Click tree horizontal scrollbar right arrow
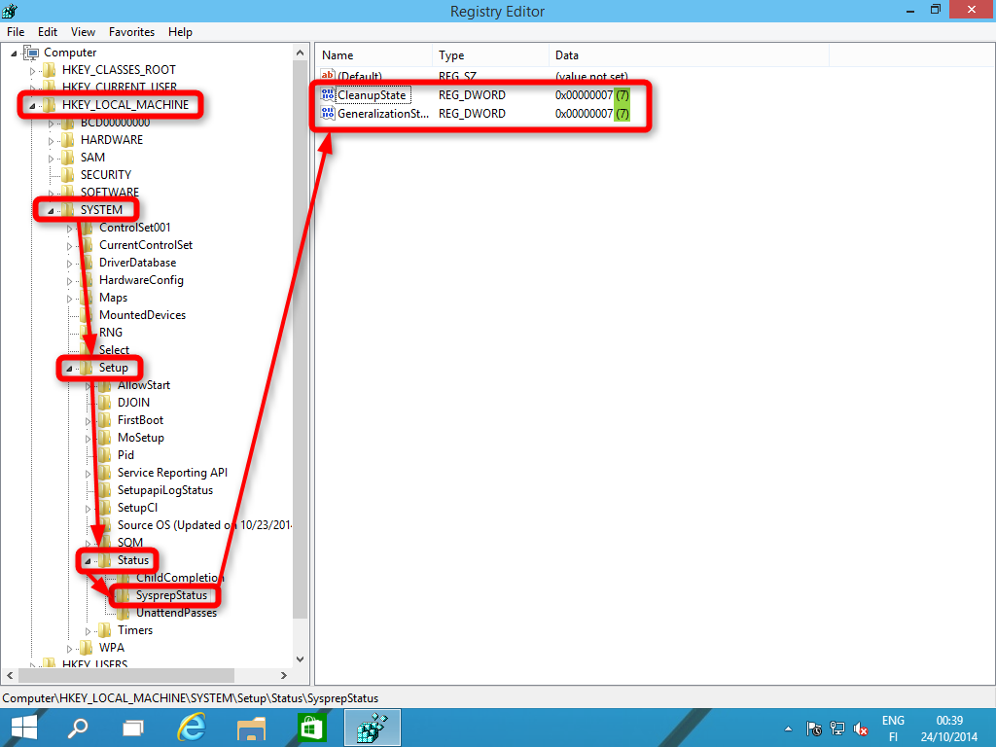 click(x=284, y=675)
